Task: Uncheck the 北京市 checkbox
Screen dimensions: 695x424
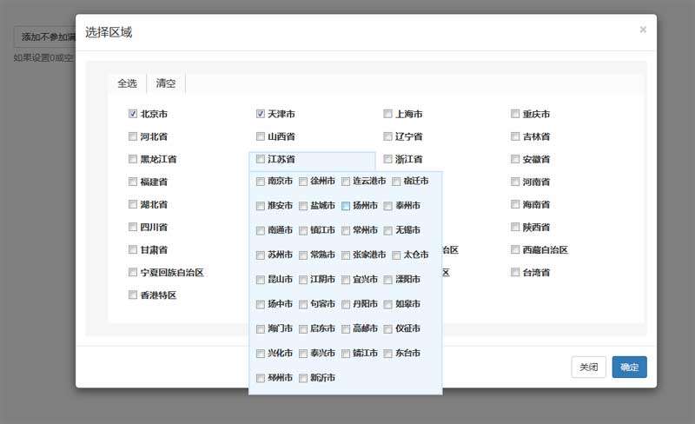Action: pos(133,114)
